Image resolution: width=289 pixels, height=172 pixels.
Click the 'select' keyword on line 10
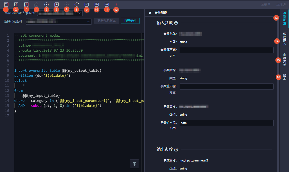[x=20, y=80]
